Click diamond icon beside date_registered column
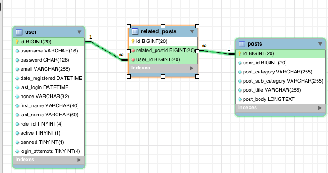This screenshot has height=173, width=328. [x=17, y=78]
